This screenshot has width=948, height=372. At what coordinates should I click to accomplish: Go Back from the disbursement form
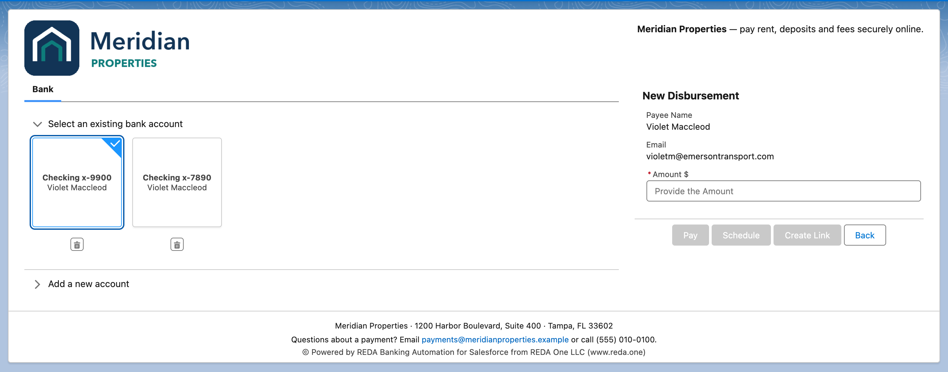[864, 235]
